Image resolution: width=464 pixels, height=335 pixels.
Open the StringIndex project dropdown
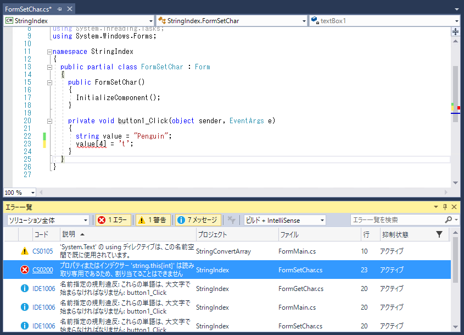click(79, 21)
